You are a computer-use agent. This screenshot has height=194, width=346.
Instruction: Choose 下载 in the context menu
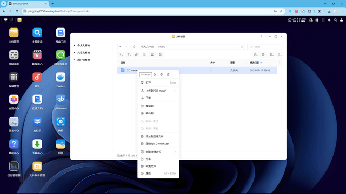[158, 98]
